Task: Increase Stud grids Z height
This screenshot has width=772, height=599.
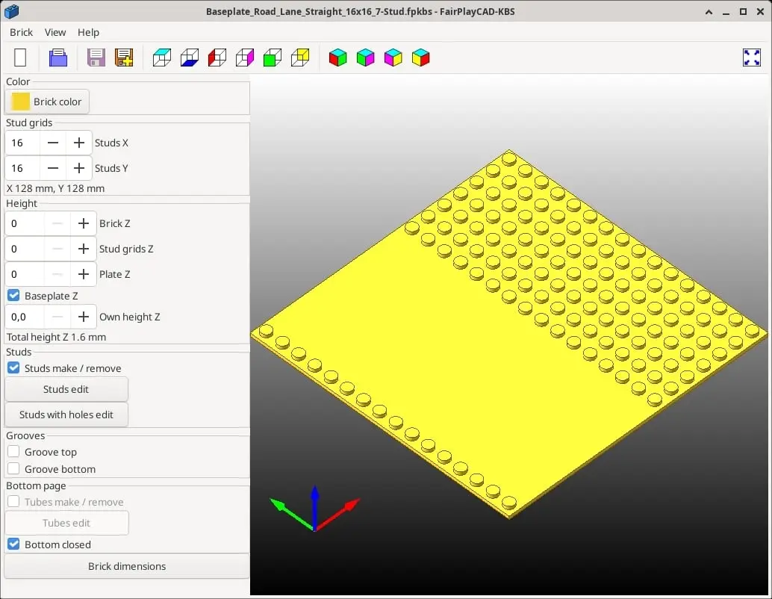Action: 83,249
